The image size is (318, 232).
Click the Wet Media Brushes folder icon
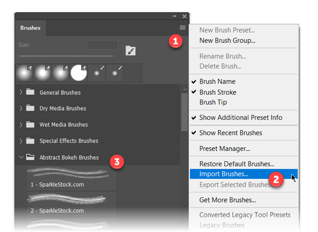click(31, 125)
